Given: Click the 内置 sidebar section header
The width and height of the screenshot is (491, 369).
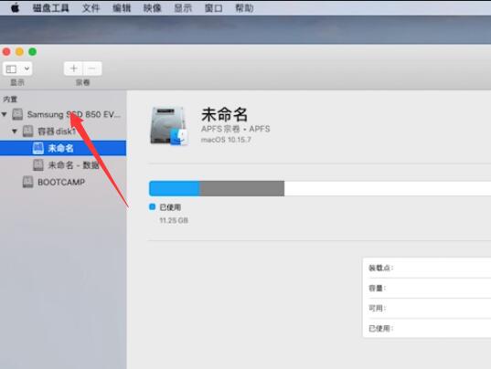Looking at the screenshot, I should click(10, 100).
